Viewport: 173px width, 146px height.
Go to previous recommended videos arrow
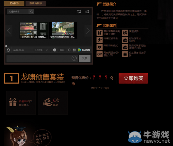[x=9, y=31]
